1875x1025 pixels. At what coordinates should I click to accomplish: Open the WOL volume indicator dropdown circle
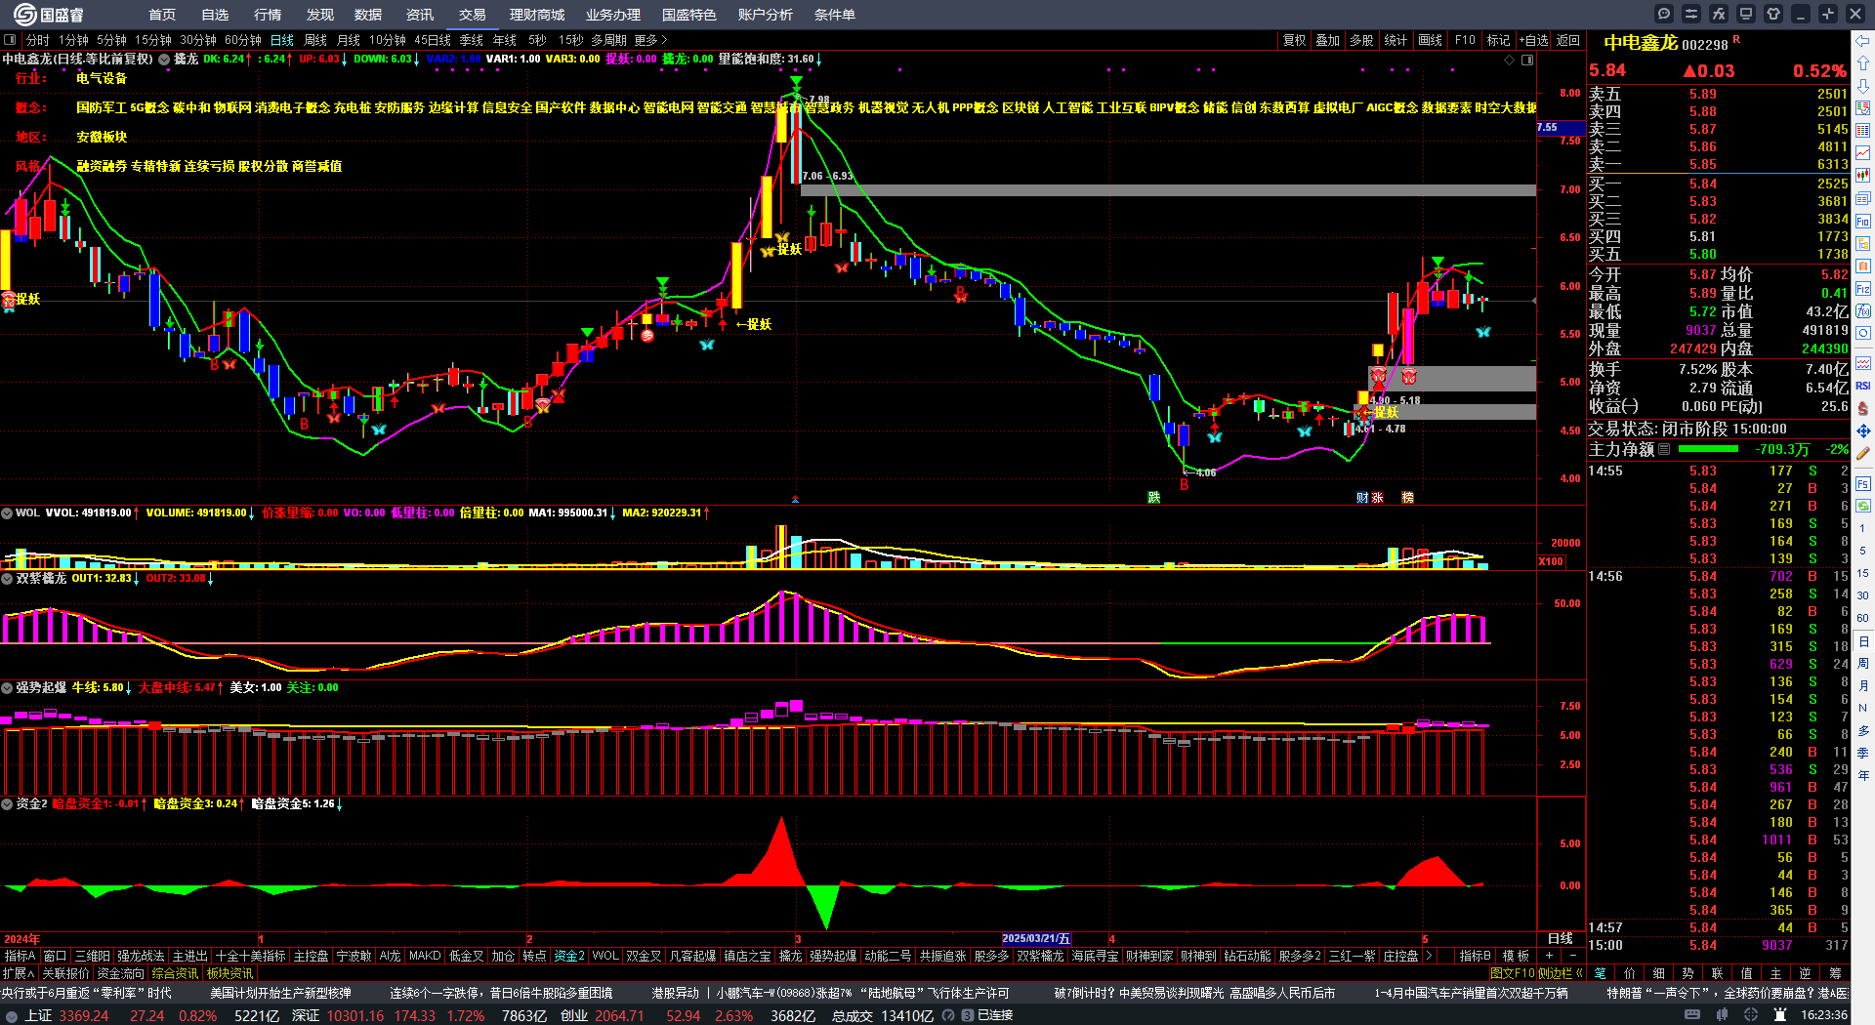tap(7, 512)
